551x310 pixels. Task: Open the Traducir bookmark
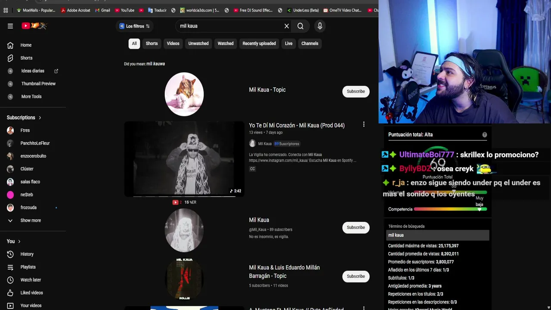coord(157,10)
